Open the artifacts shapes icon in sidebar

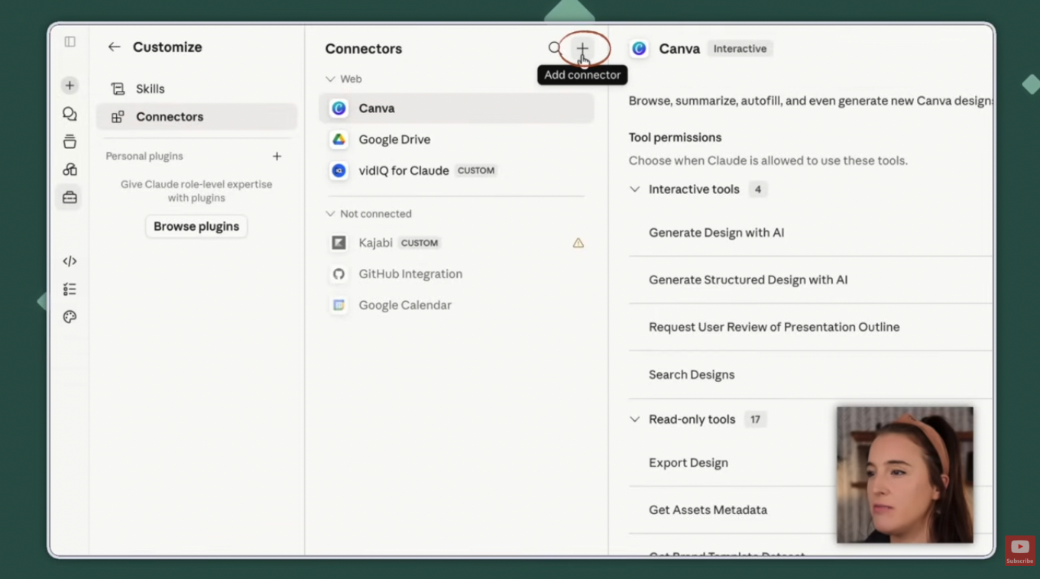[x=70, y=170]
